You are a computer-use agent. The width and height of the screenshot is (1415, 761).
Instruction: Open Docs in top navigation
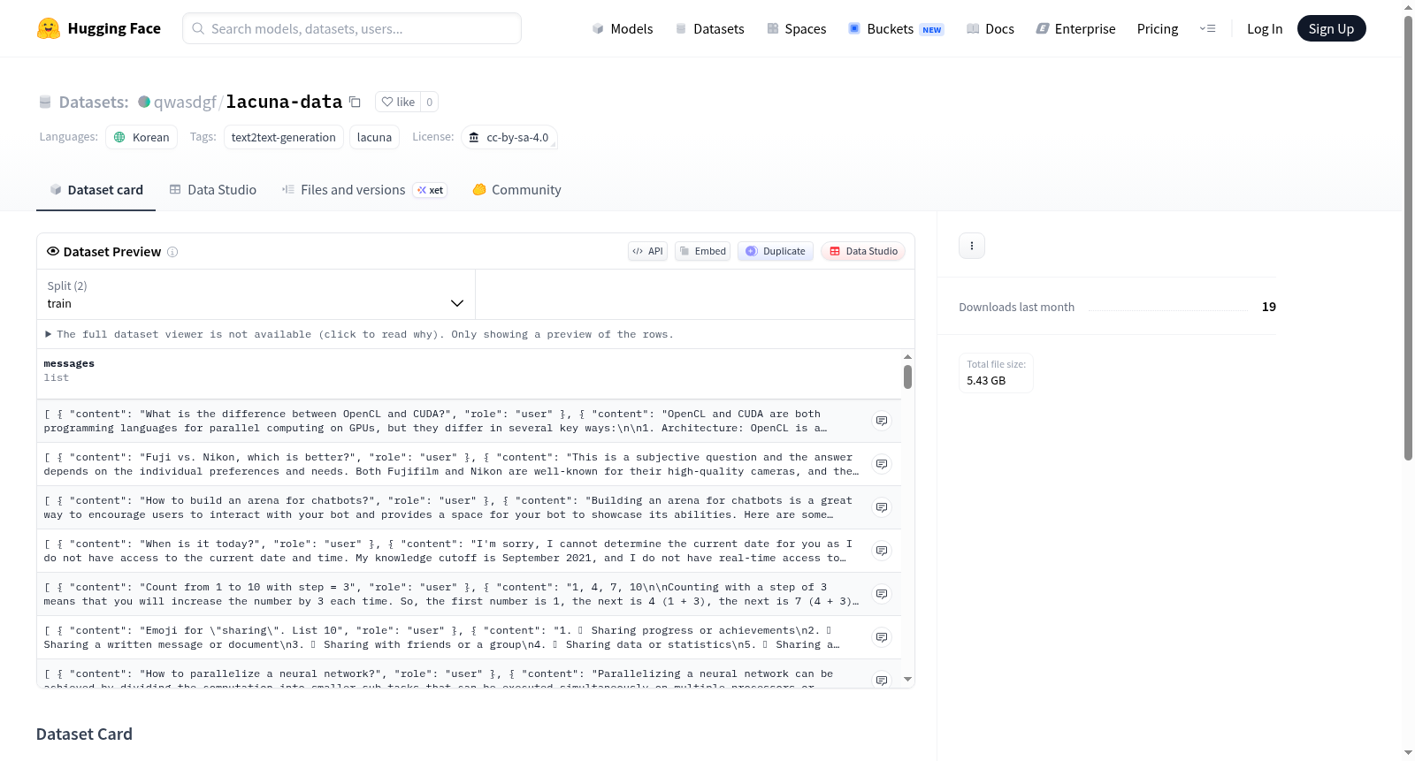pos(990,28)
